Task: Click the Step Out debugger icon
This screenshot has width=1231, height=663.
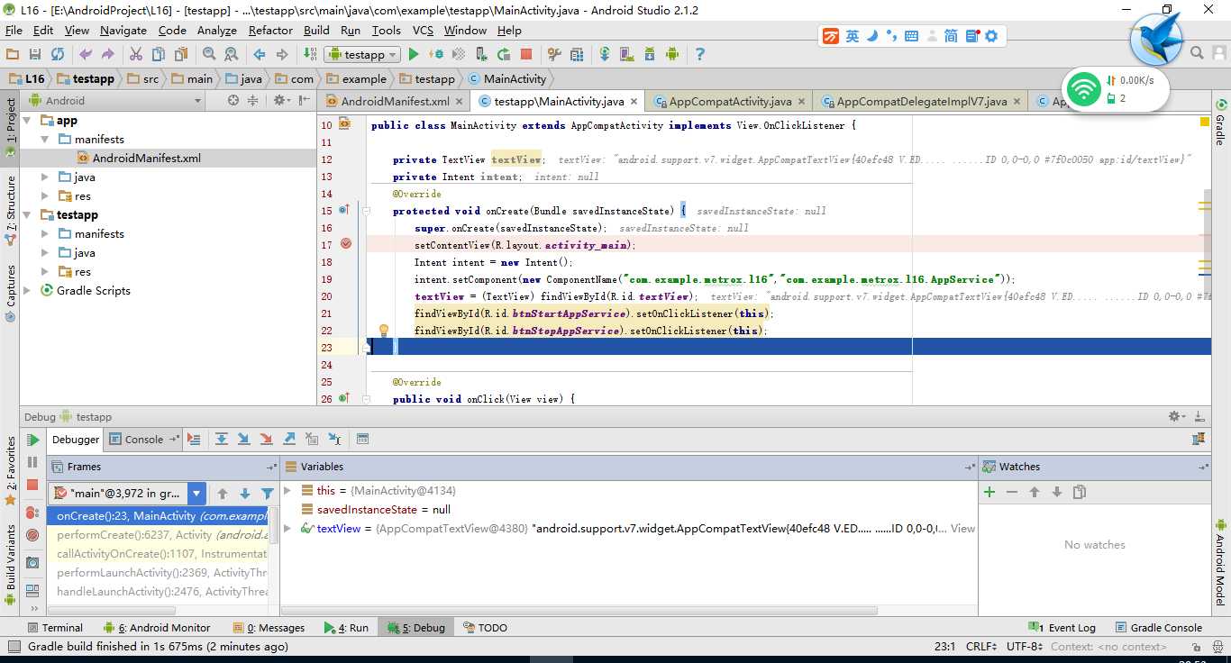Action: point(289,440)
